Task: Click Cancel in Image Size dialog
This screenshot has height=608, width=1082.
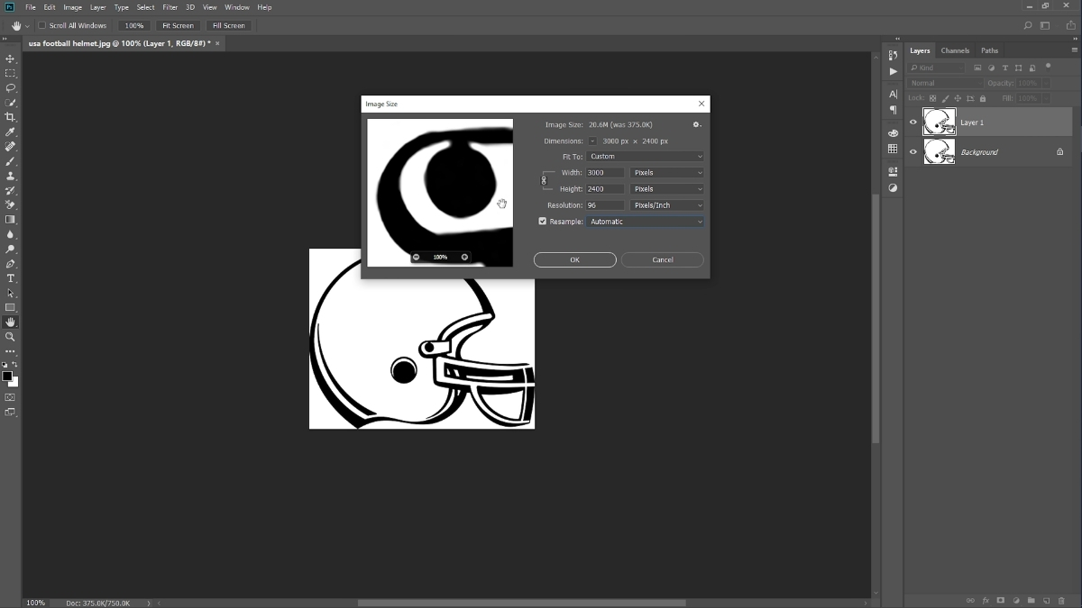Action: point(663,259)
